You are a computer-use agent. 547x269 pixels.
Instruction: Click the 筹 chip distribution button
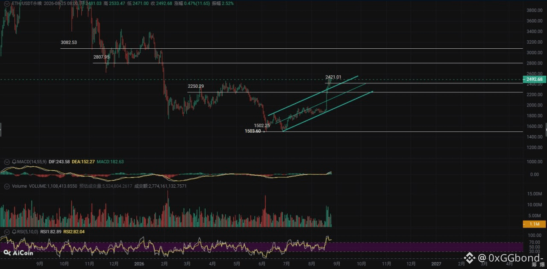pos(533,266)
